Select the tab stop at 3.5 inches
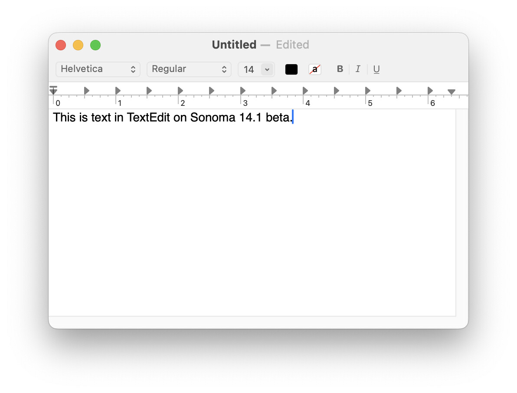 click(274, 91)
